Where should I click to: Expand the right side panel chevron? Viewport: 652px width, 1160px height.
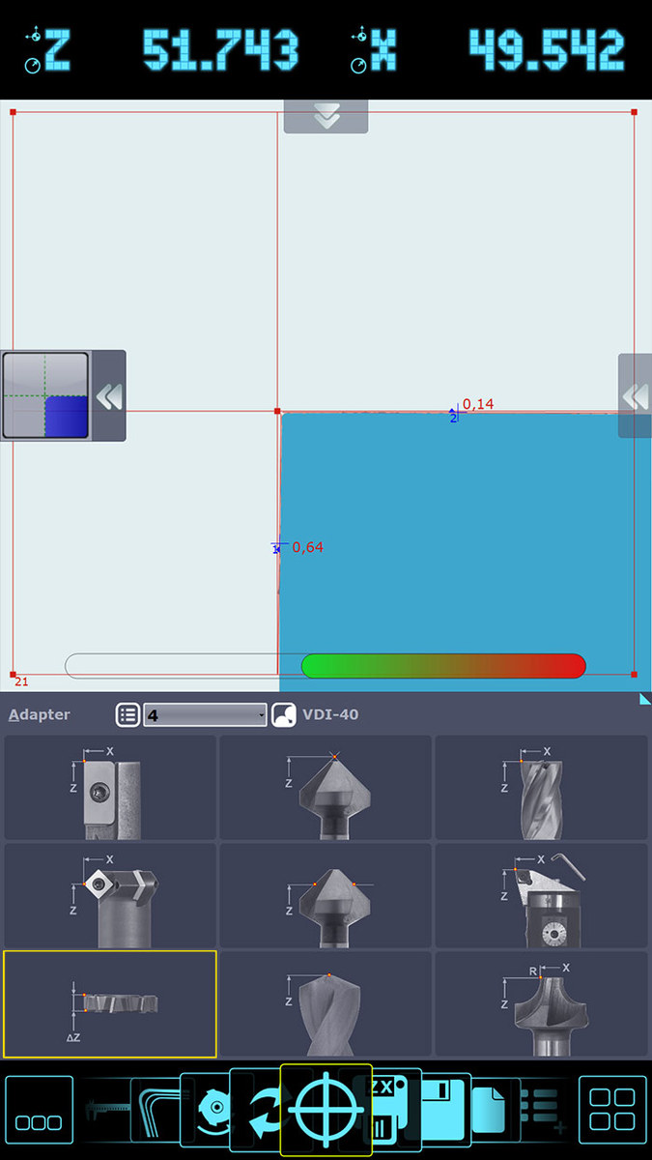click(x=635, y=395)
